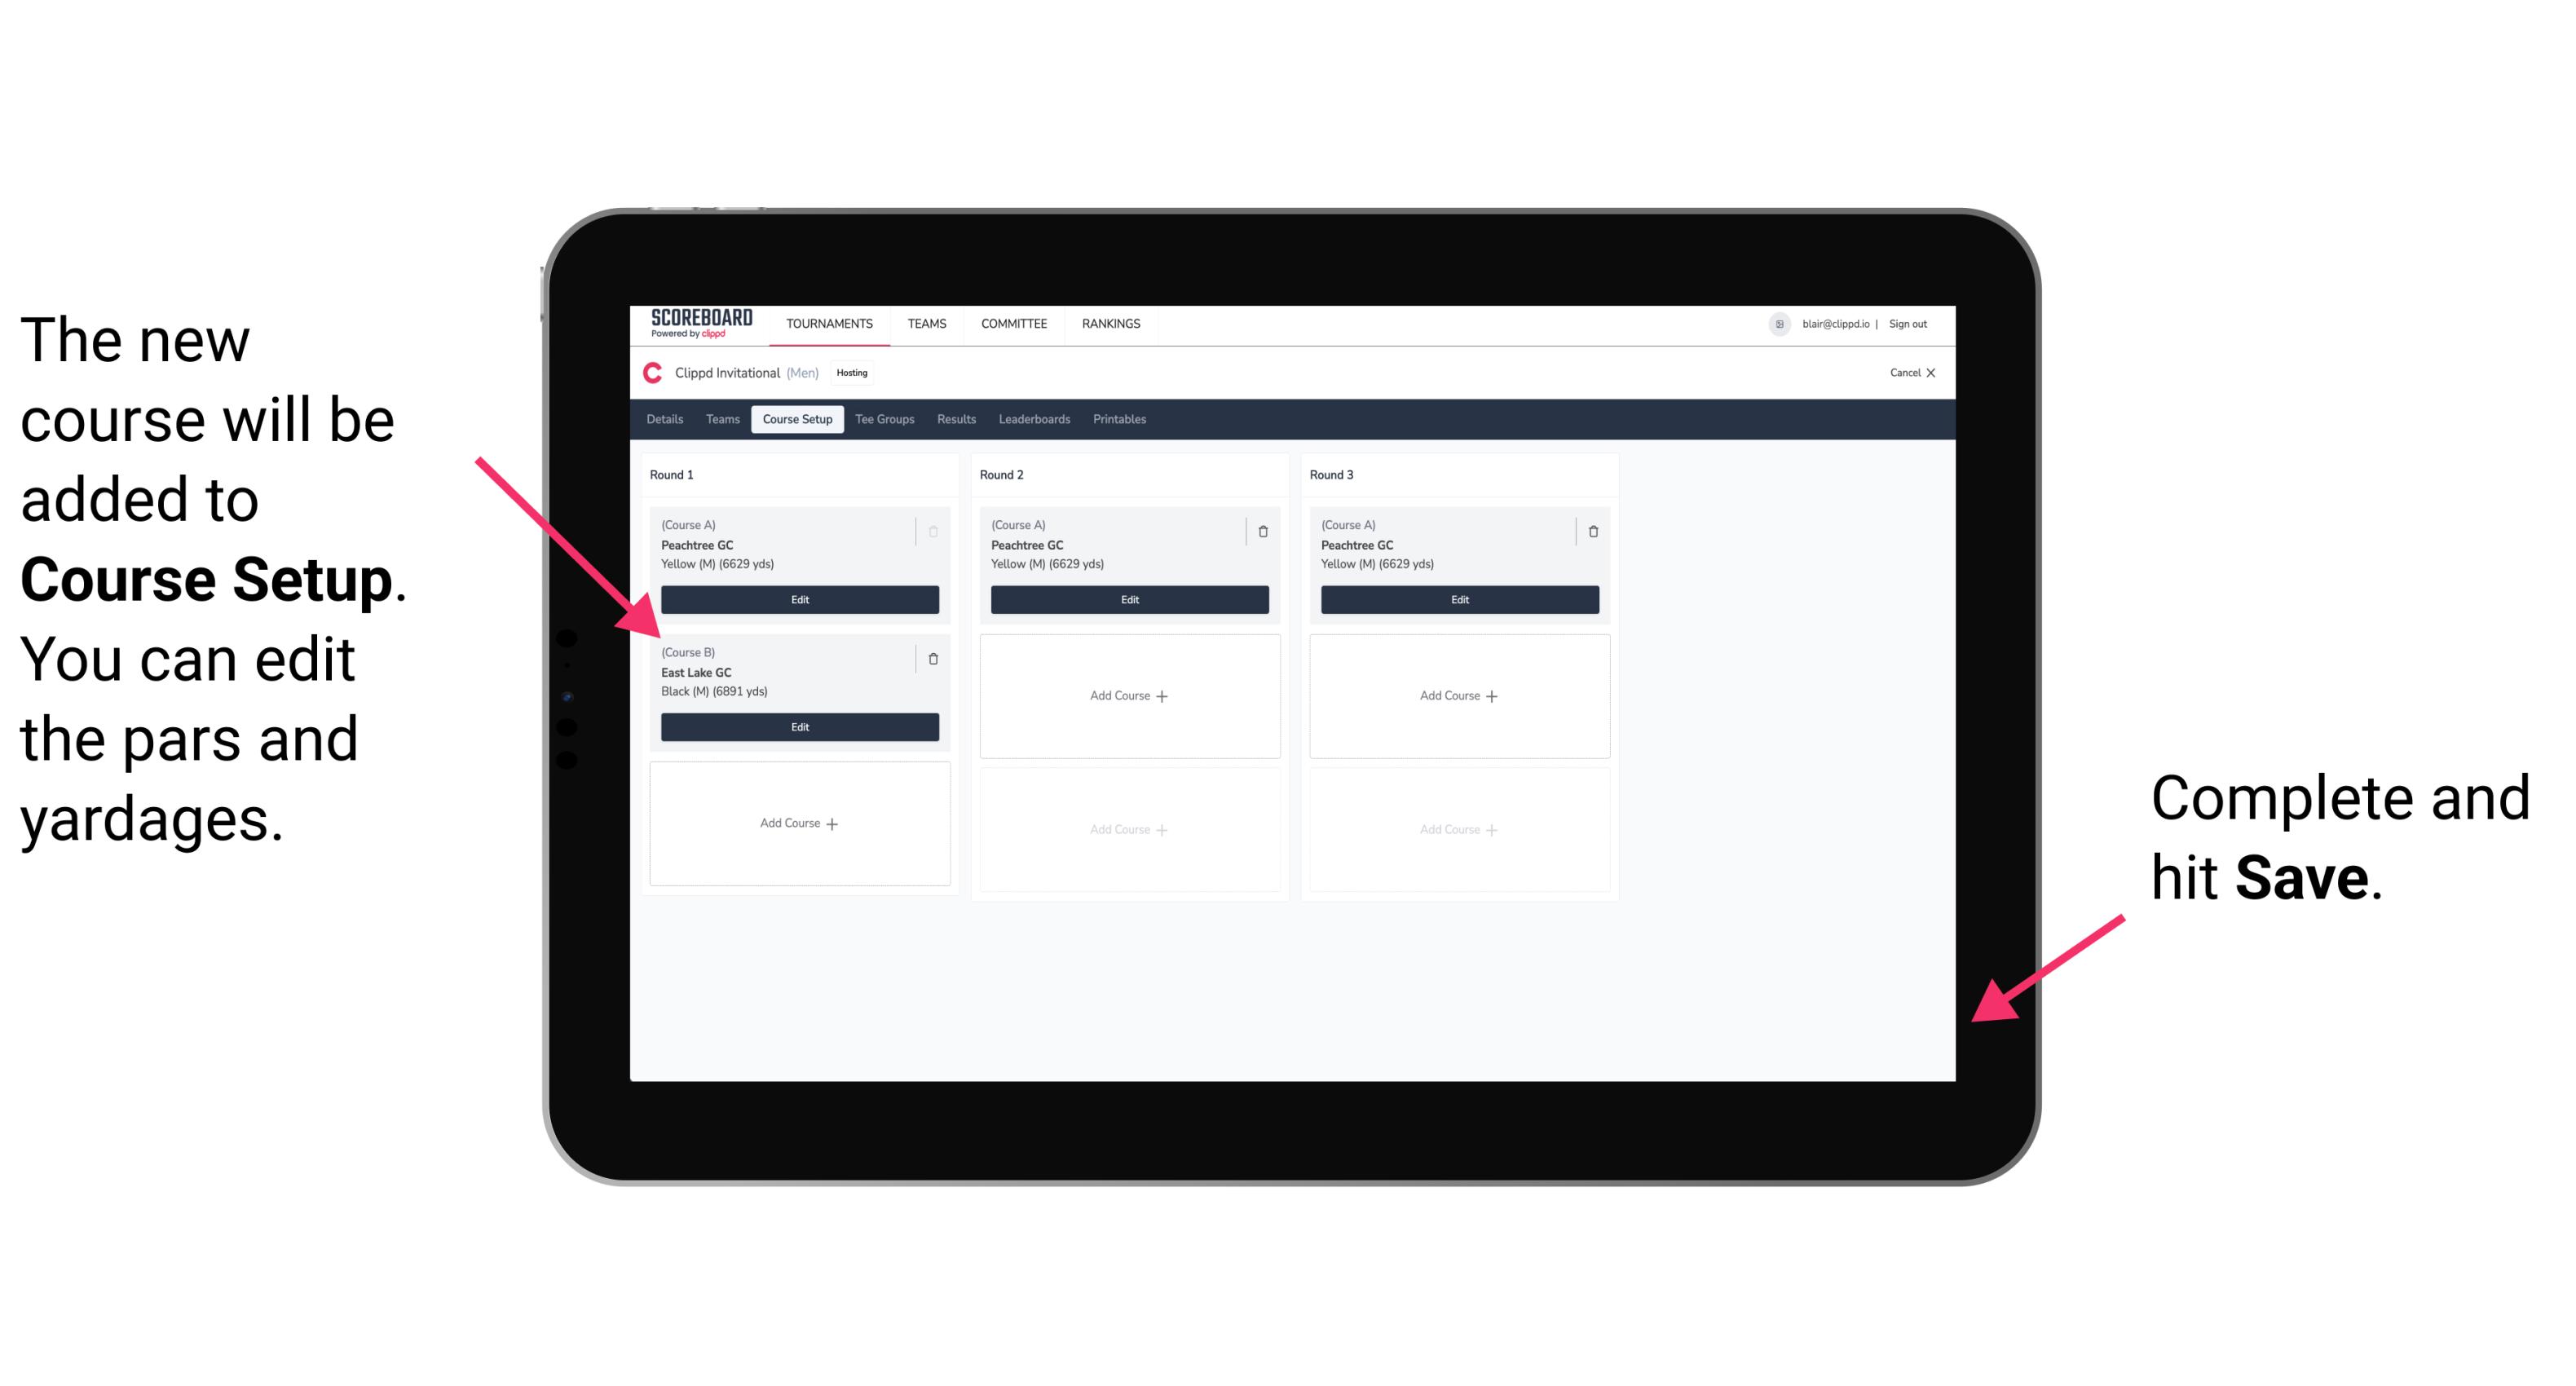2576x1386 pixels.
Task: Click Add Course in Round 3
Action: click(1457, 695)
